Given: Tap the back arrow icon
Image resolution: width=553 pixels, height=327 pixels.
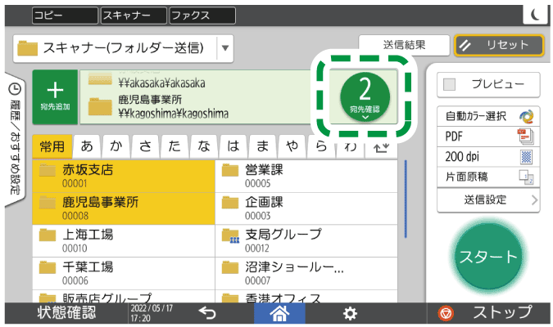Looking at the screenshot, I should [x=207, y=312].
